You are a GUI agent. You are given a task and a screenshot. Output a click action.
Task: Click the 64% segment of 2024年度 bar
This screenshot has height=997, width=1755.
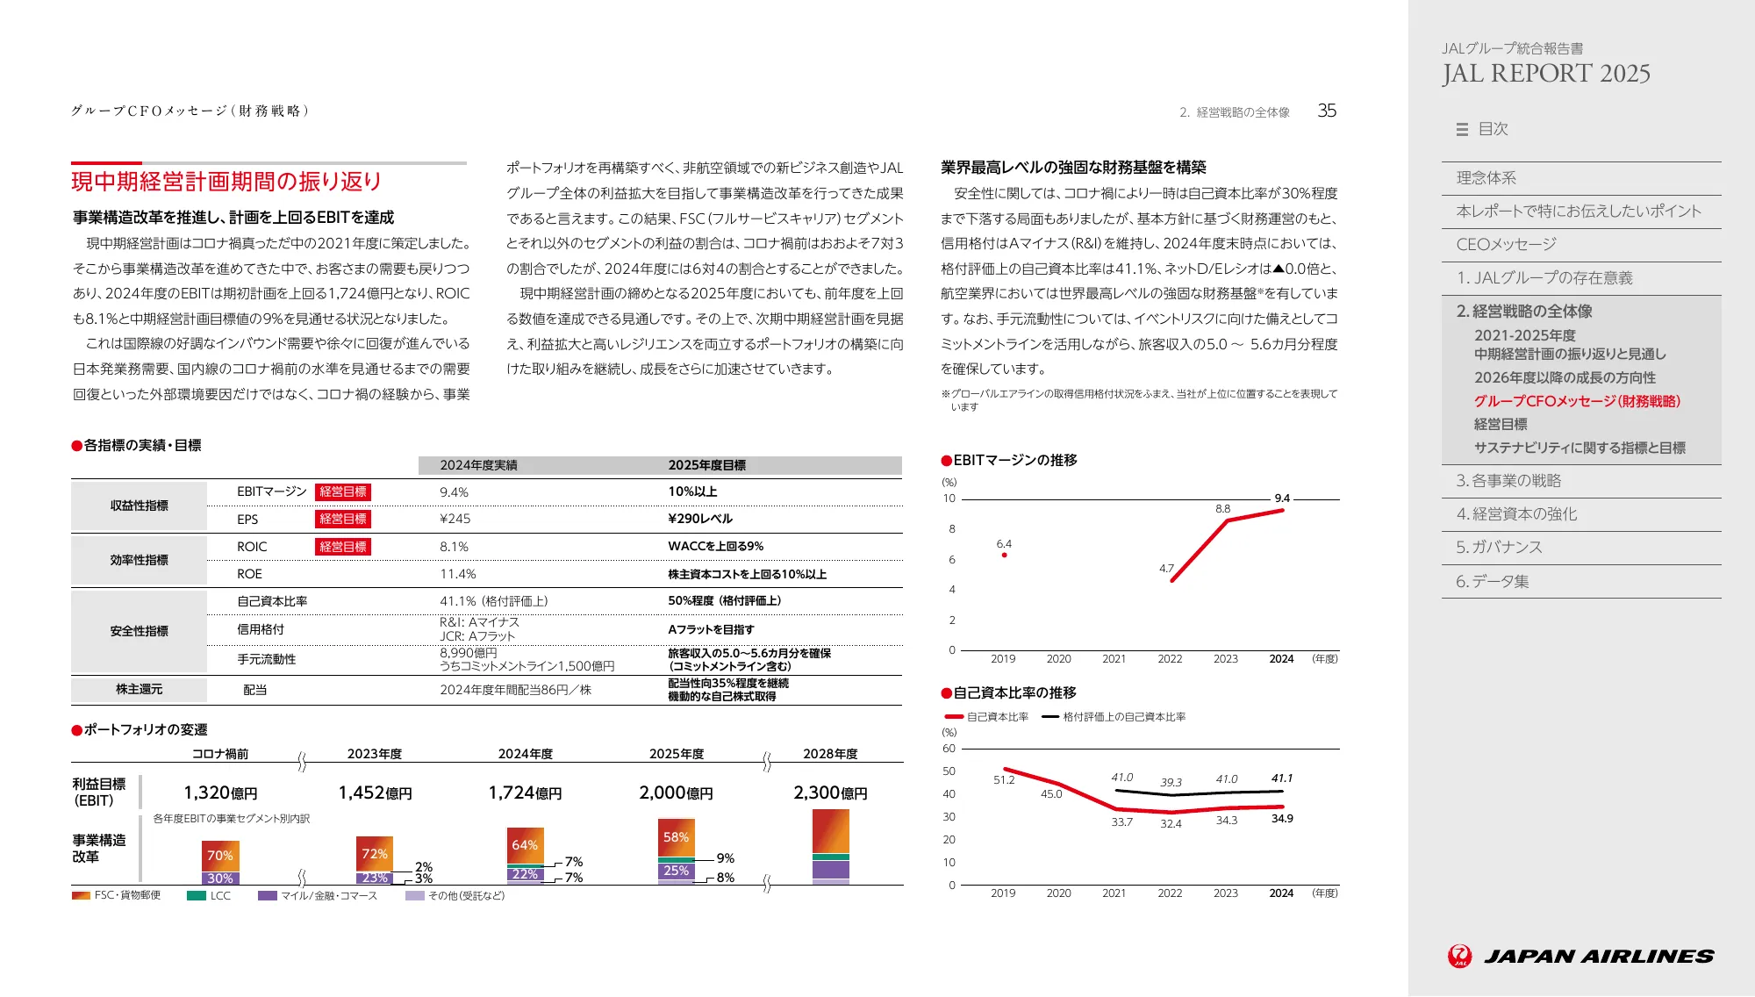click(526, 845)
